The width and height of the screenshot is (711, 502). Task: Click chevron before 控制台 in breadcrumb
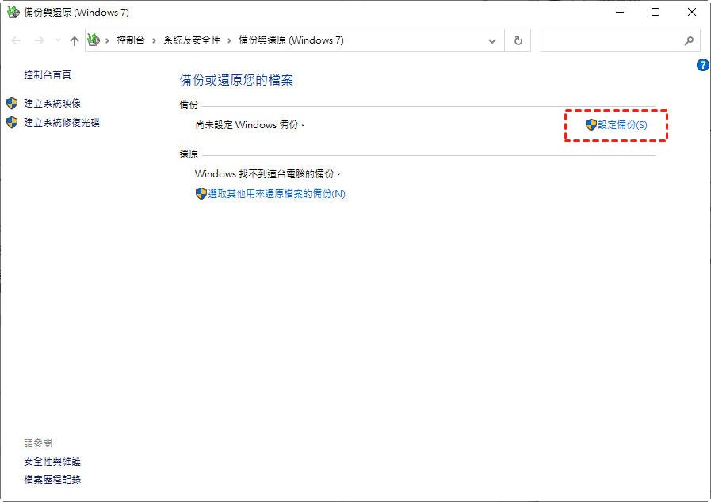tap(108, 40)
